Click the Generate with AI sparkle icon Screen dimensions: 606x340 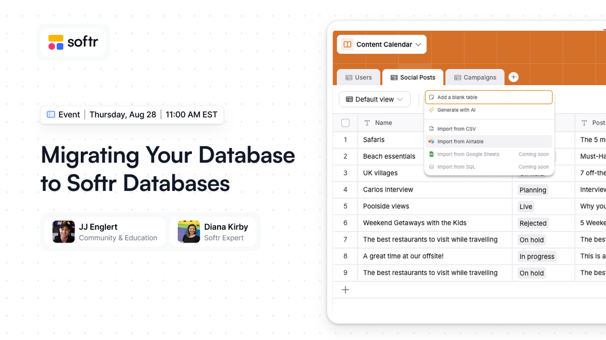[431, 110]
